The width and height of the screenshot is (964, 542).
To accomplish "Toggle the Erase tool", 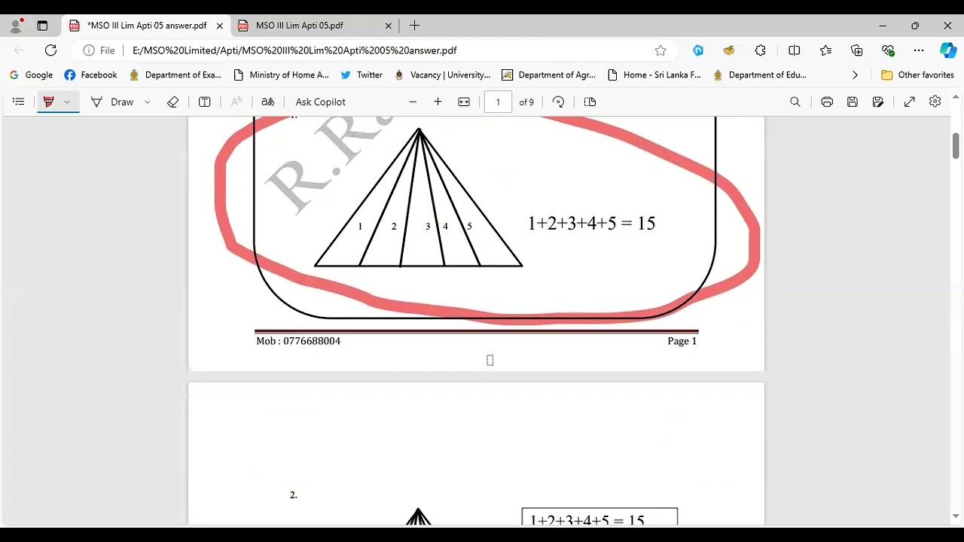I will tap(172, 102).
